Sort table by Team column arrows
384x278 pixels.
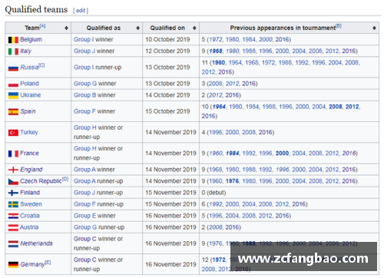[66, 28]
